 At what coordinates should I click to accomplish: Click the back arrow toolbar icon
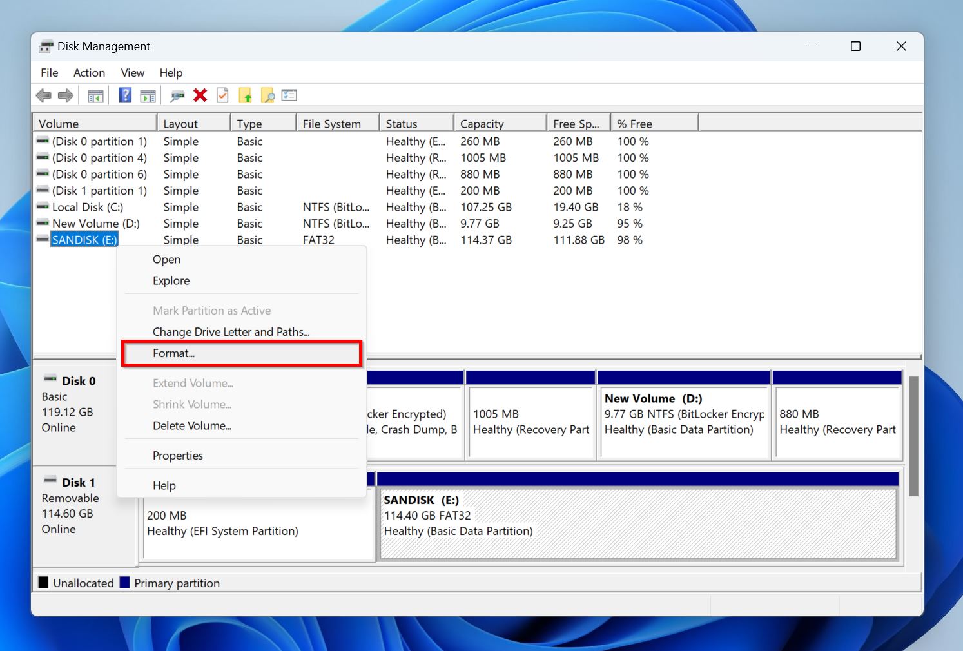[44, 95]
